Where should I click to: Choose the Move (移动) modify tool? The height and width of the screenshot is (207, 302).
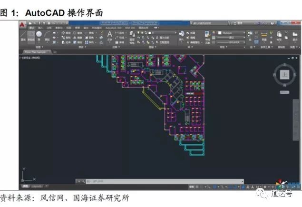tap(66, 33)
